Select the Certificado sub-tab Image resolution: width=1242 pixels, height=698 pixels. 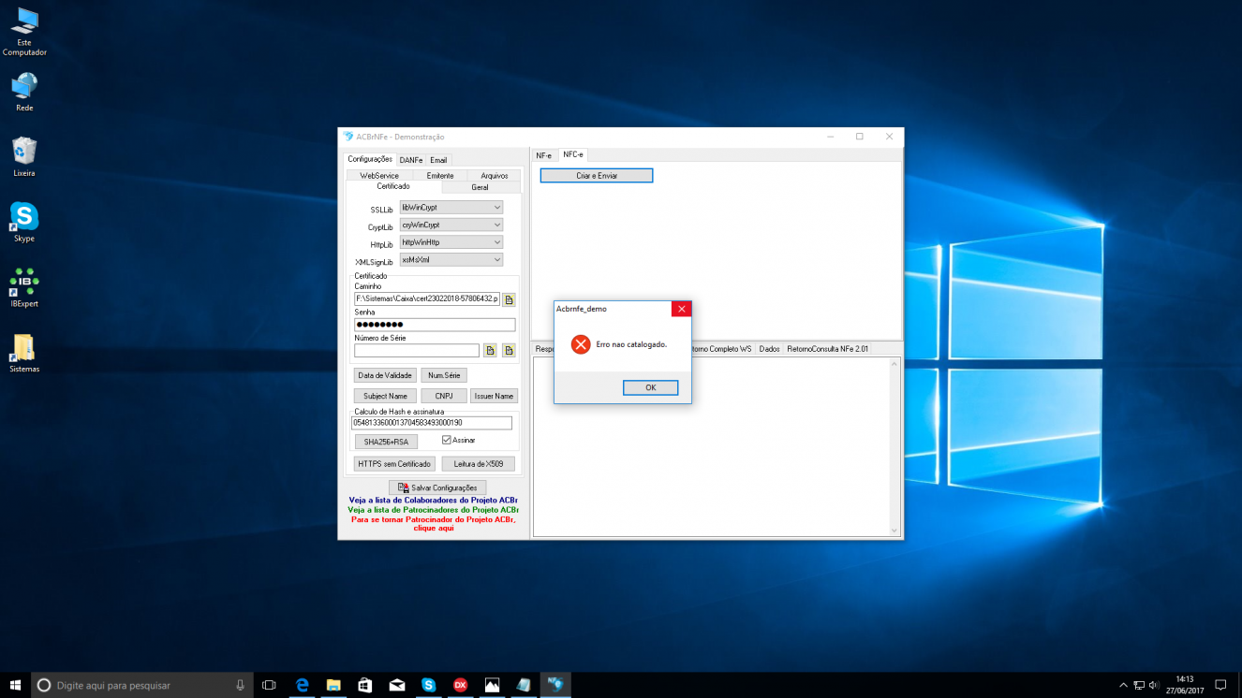coord(393,186)
